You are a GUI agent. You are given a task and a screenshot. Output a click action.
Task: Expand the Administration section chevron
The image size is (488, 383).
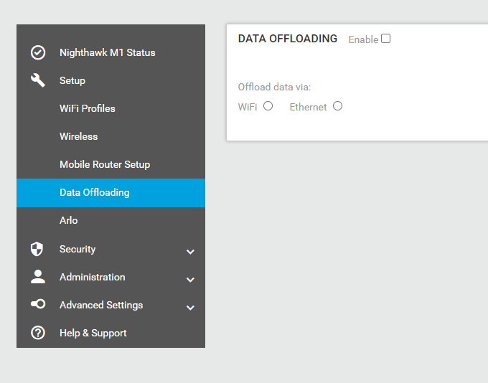coord(190,280)
